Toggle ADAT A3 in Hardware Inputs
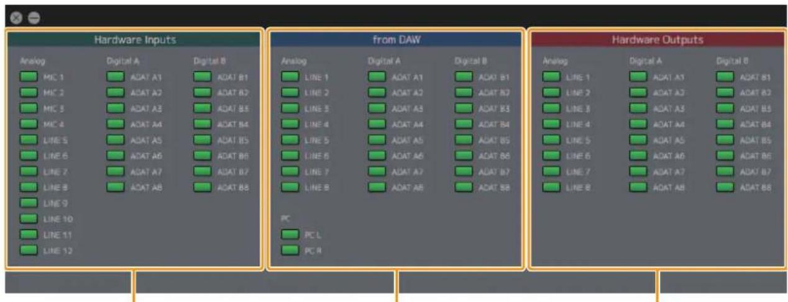 (x=116, y=109)
